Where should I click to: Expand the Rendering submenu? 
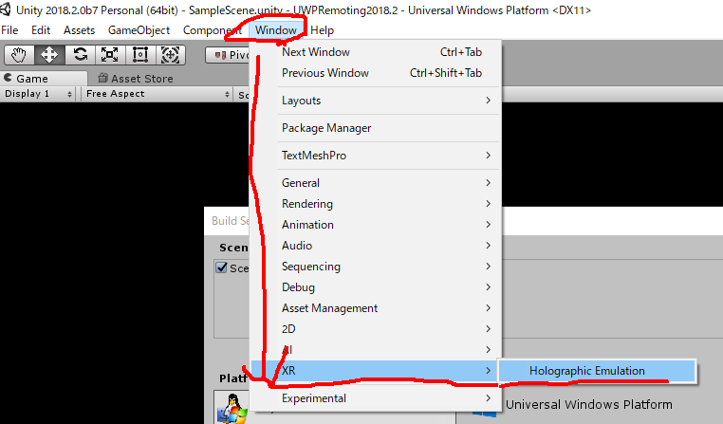375,204
